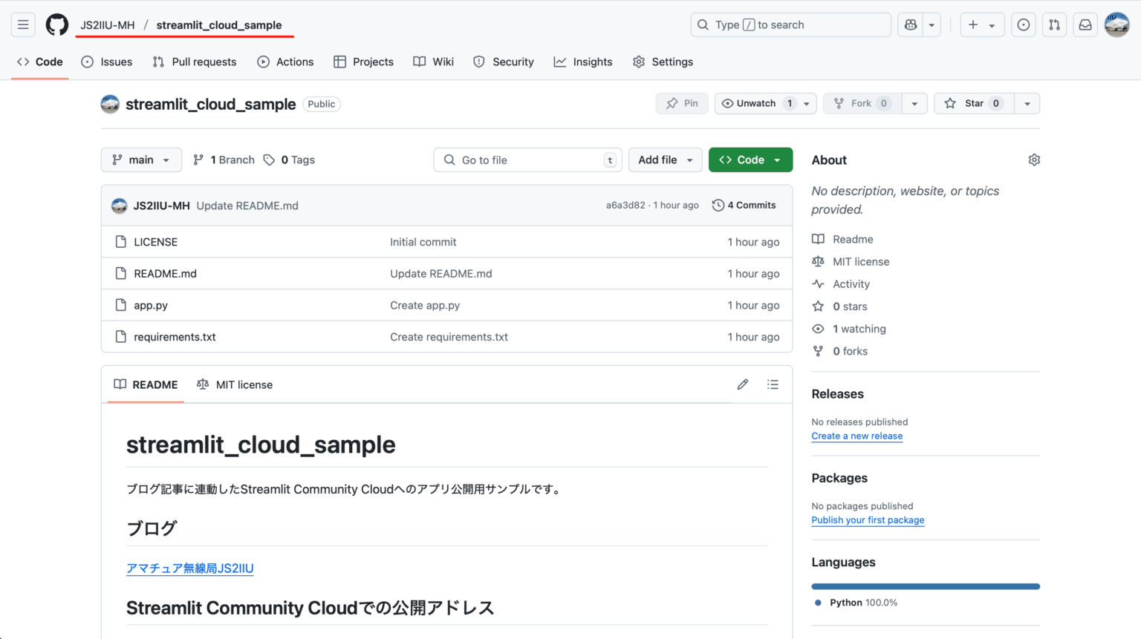The height and width of the screenshot is (639, 1141).
Task: Open the global navigation hamburger menu
Action: click(23, 24)
